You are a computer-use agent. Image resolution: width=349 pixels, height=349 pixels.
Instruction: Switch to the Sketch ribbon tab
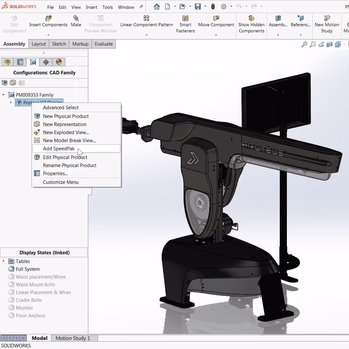[x=59, y=44]
